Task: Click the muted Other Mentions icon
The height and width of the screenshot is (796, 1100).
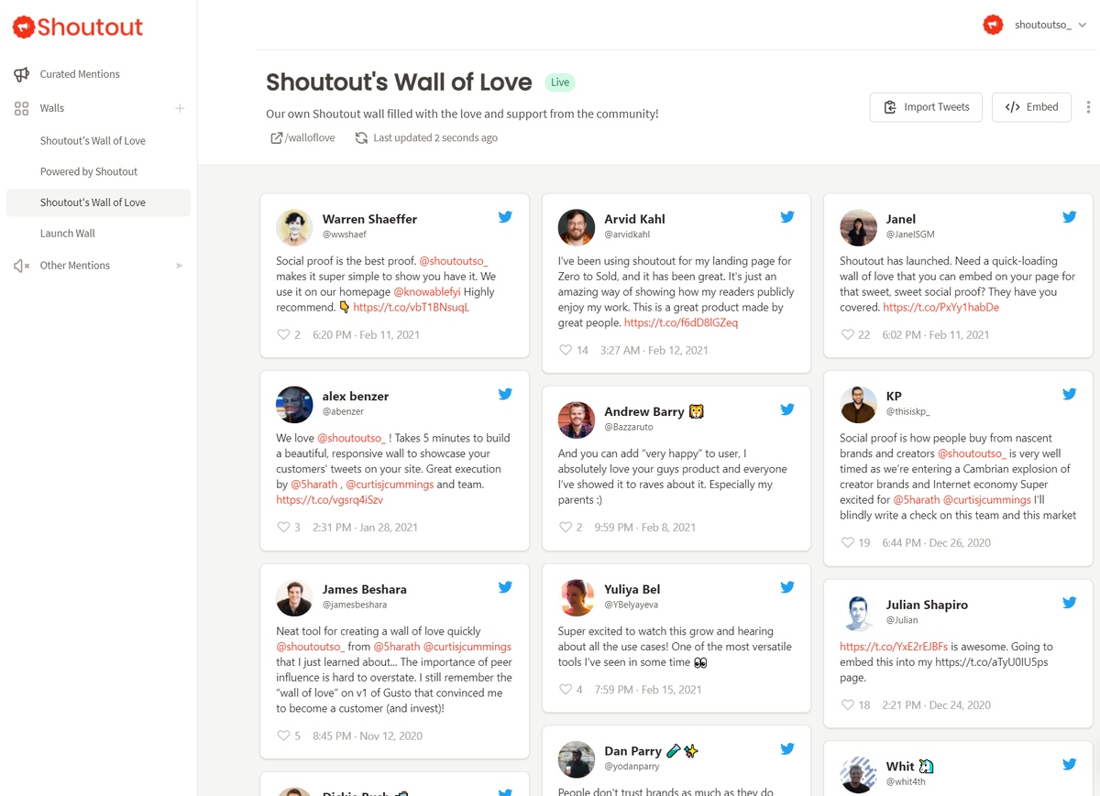Action: click(21, 266)
